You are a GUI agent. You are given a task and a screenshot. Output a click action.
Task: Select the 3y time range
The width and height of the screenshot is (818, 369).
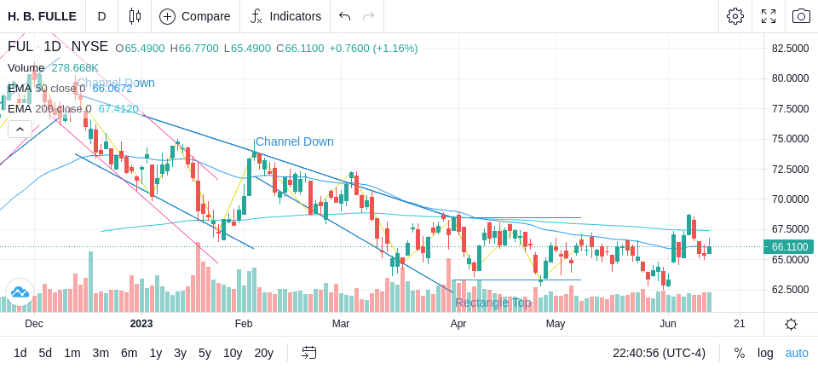(180, 353)
